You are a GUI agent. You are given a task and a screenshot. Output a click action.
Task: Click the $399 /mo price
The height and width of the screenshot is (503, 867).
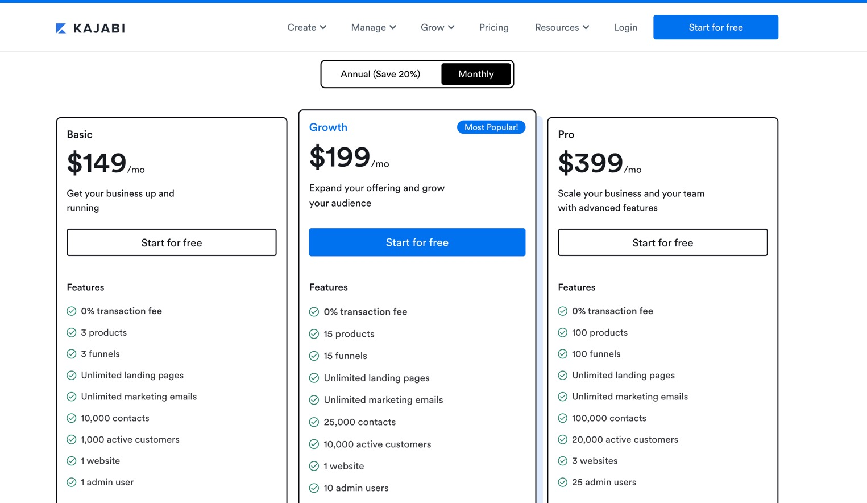point(599,163)
